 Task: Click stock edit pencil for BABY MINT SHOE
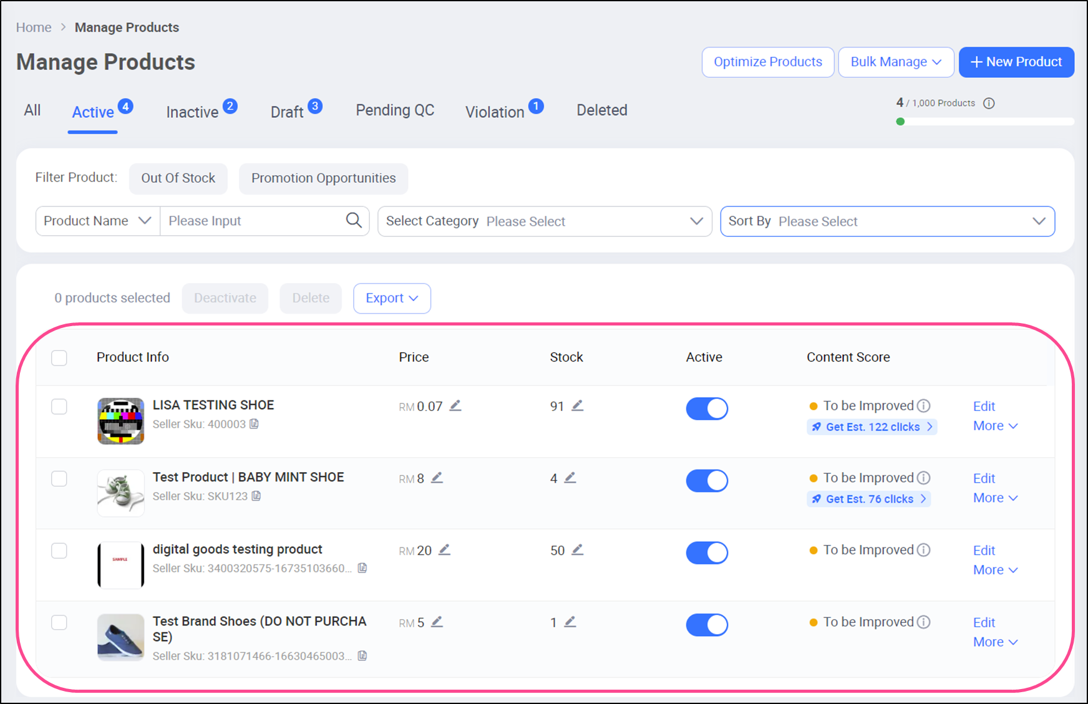(x=570, y=478)
